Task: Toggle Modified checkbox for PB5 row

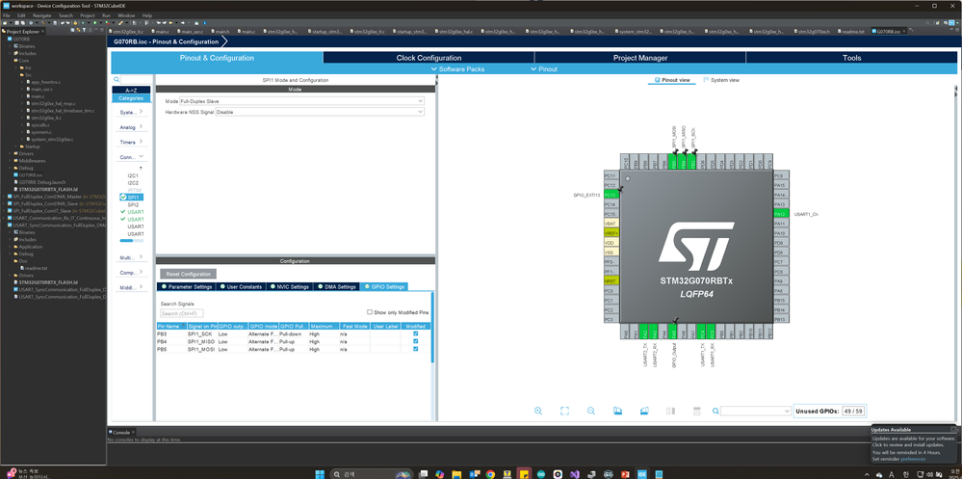Action: pos(416,348)
